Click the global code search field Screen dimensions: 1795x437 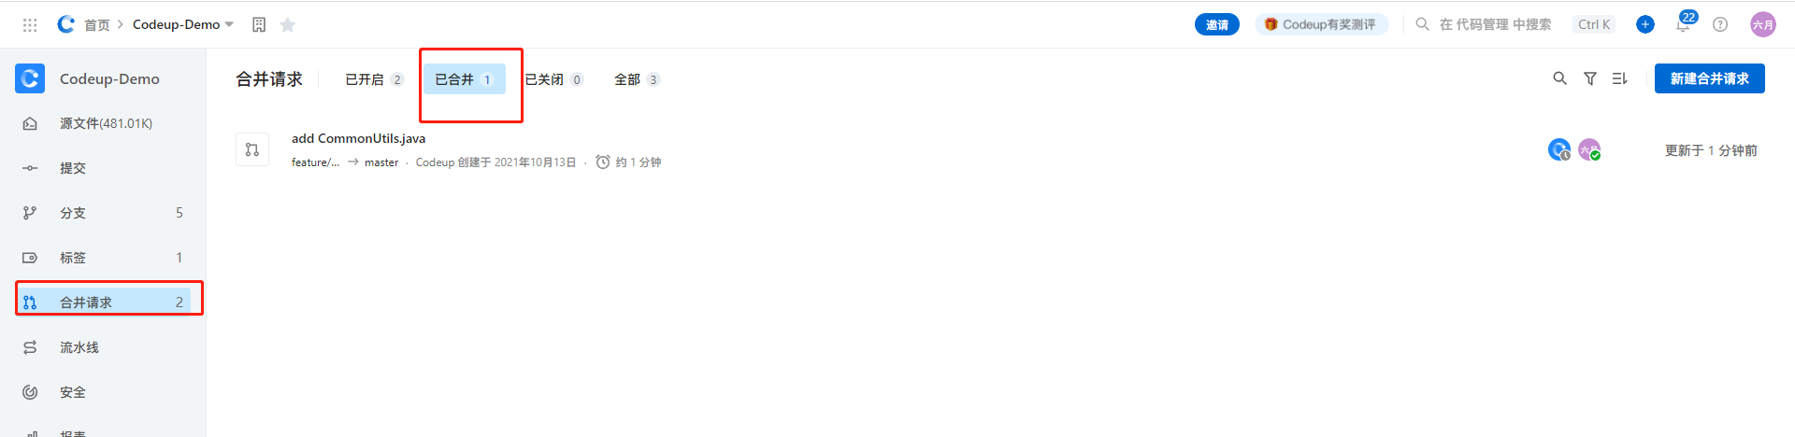[x=1495, y=24]
